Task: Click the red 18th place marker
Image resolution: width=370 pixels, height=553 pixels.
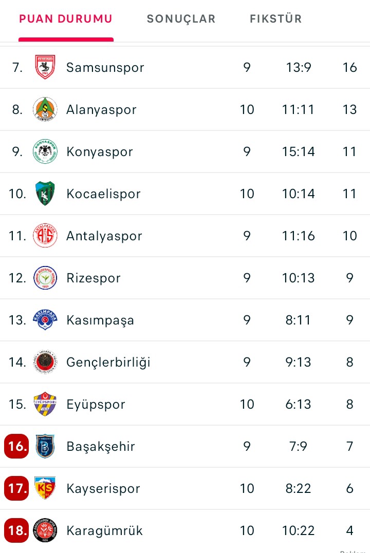Action: pyautogui.click(x=17, y=530)
